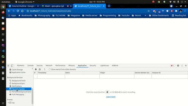This screenshot has height=106, width=188.
Task: Expand the hidden bookmarks overflow chevron
Action: coord(145,16)
